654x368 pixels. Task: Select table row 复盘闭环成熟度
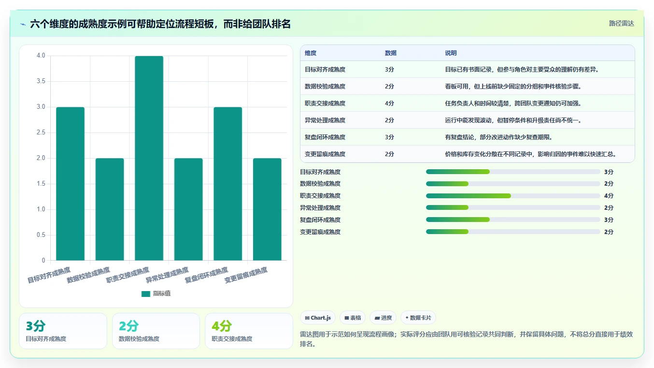tap(467, 137)
